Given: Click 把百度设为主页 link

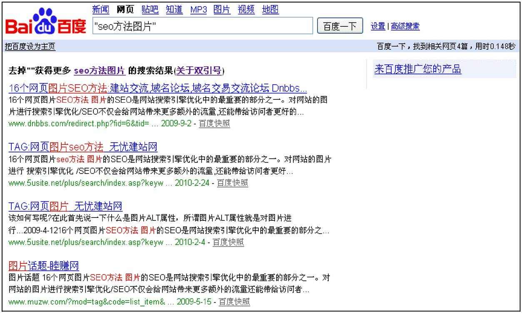Looking at the screenshot, I should point(30,46).
